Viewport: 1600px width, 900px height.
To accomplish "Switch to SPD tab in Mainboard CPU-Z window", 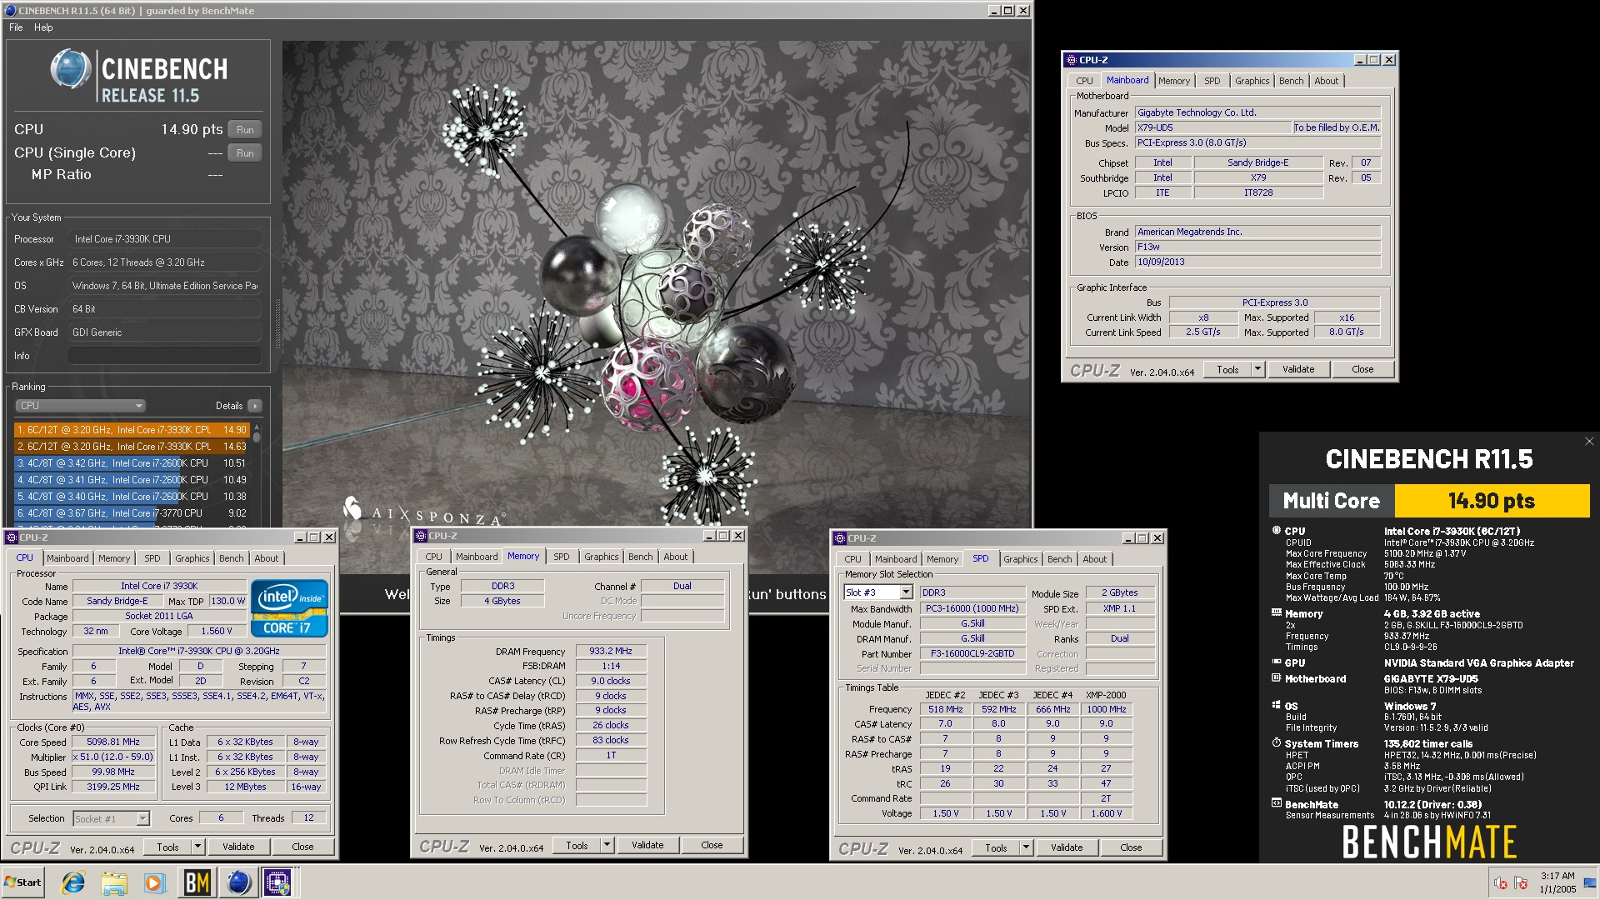I will click(1212, 81).
